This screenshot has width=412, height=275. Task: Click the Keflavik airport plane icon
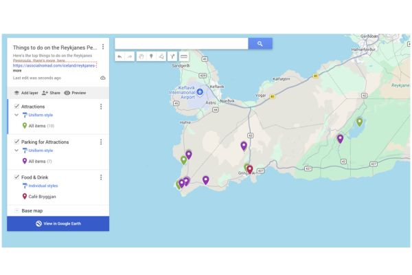coord(200,92)
